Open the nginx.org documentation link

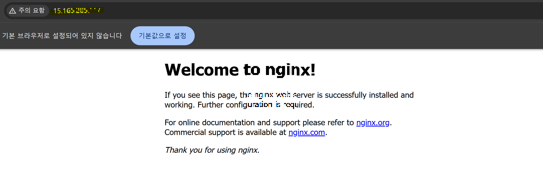click(x=373, y=122)
